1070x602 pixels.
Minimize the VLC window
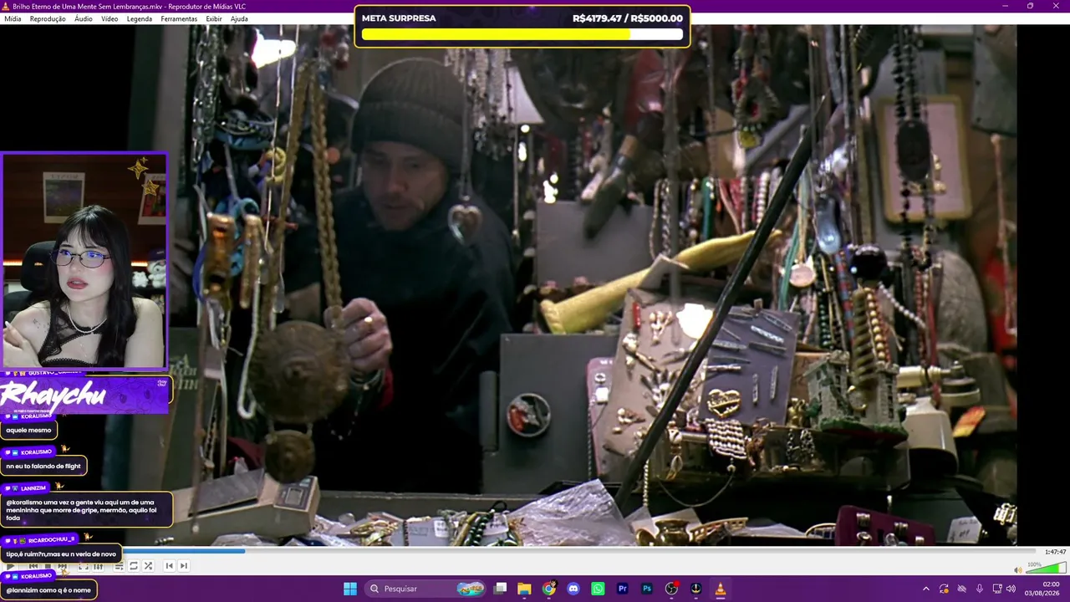1006,6
